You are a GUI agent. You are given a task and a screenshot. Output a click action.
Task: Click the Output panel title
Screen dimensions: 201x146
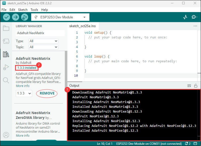(74, 85)
